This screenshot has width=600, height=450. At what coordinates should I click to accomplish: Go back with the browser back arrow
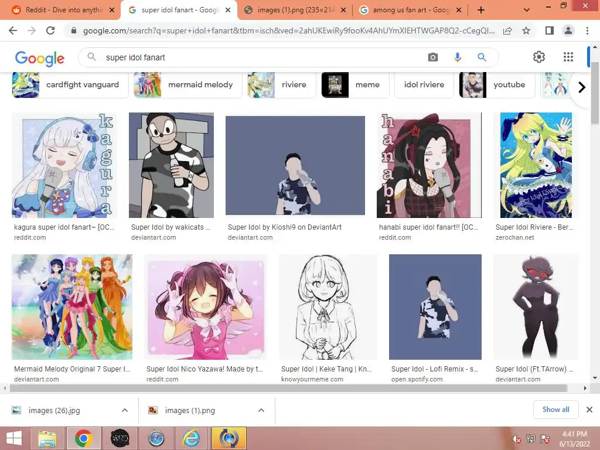(x=13, y=30)
